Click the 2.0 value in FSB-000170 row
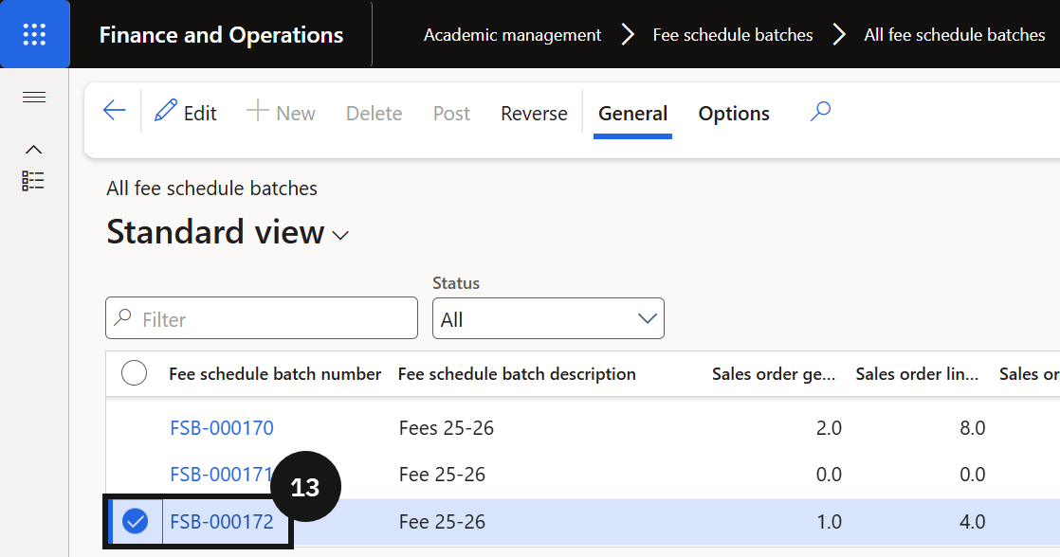Viewport: 1060px width, 557px height. (829, 428)
